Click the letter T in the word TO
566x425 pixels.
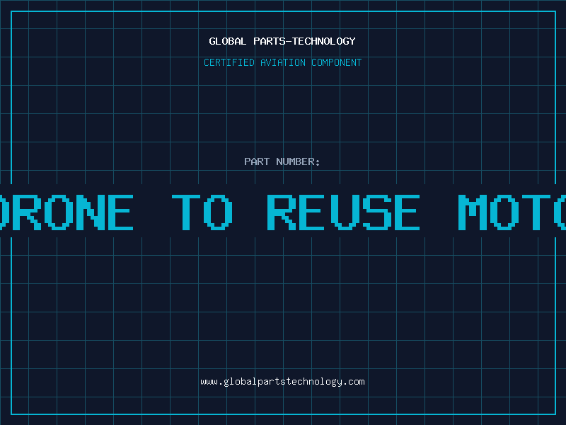[186, 212]
